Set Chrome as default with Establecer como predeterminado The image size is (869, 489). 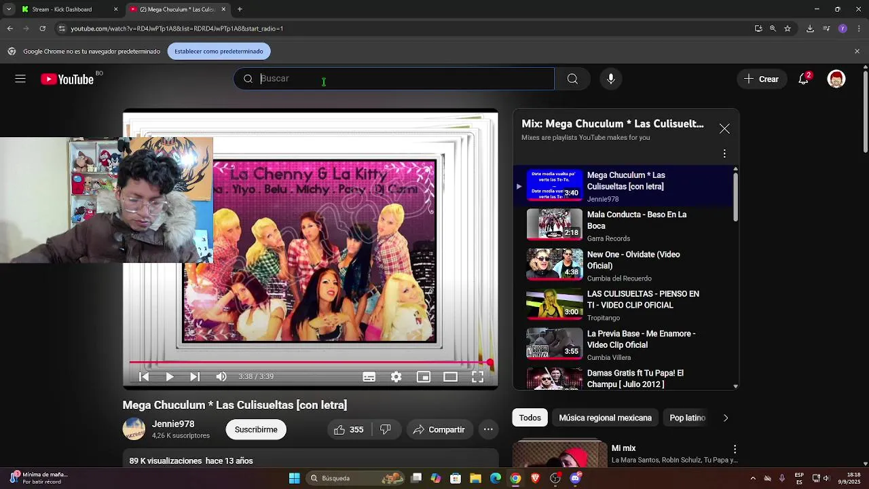tap(219, 52)
